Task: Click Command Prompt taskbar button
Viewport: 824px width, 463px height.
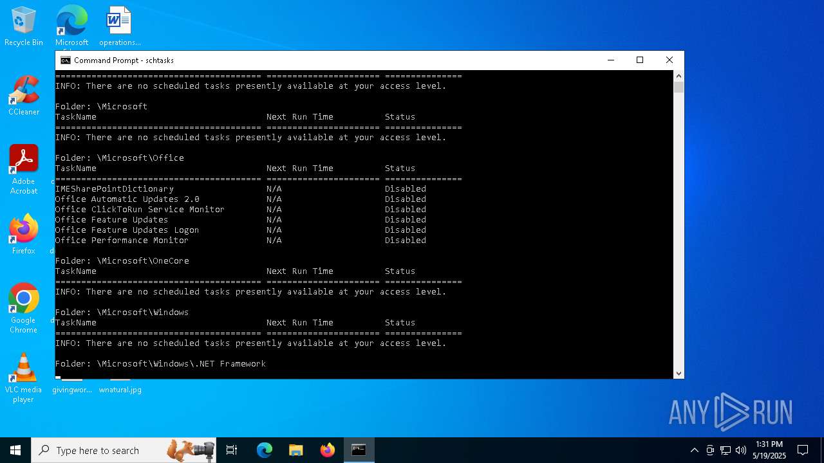Action: (x=359, y=450)
